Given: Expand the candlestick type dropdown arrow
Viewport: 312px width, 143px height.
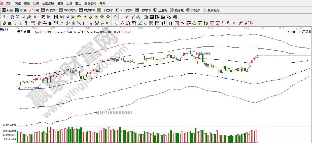Looking at the screenshot, I should [38, 17].
